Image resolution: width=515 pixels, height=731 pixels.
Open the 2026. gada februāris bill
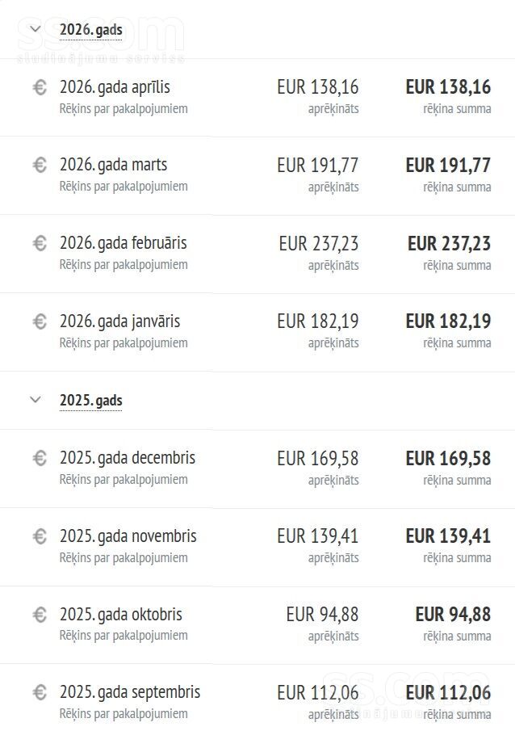[123, 243]
